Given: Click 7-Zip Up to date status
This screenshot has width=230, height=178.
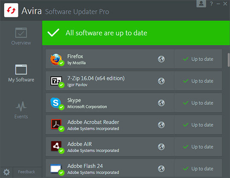Looking at the screenshot, I should point(198,81).
